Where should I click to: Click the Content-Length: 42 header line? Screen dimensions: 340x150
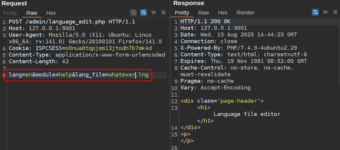coord(39,61)
